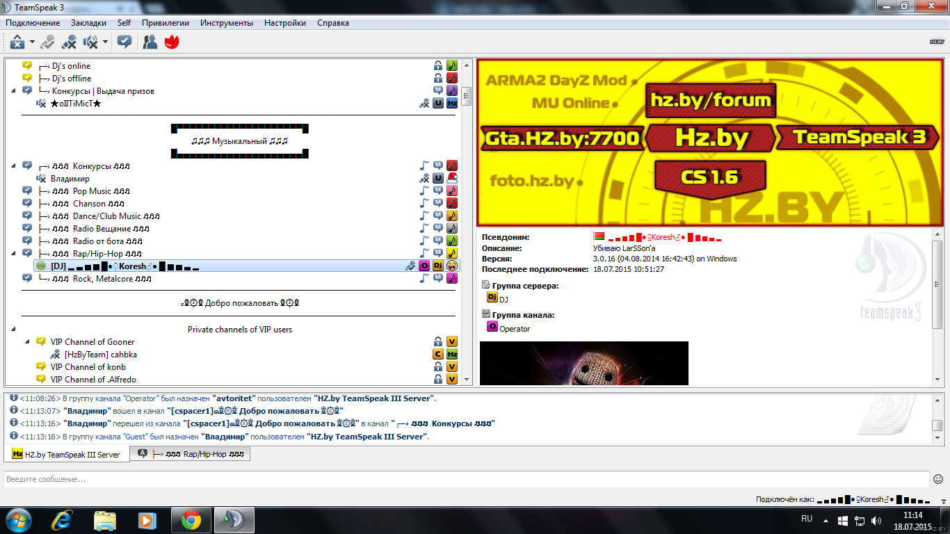This screenshot has height=534, width=950.
Task: Click the Музыкальный spacer channel
Action: pos(239,141)
